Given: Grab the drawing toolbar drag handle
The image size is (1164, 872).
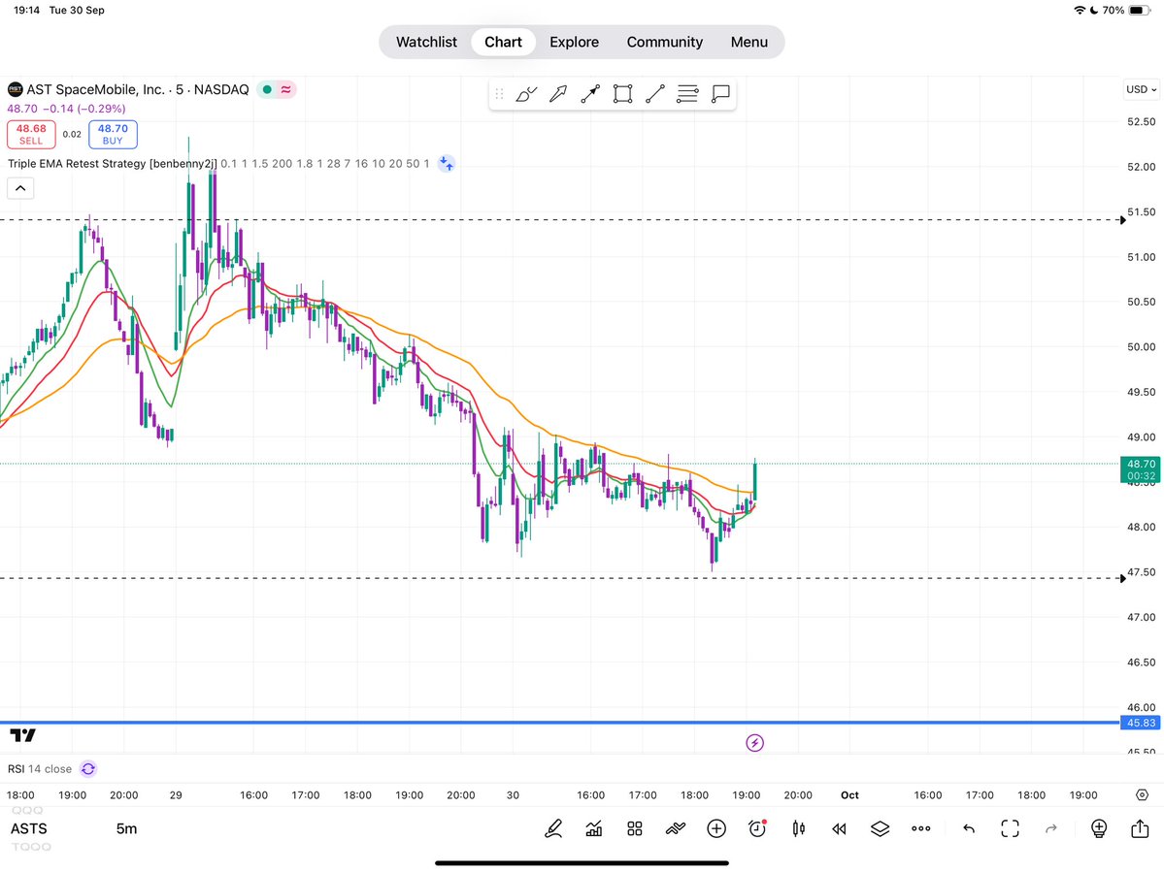Looking at the screenshot, I should click(499, 94).
